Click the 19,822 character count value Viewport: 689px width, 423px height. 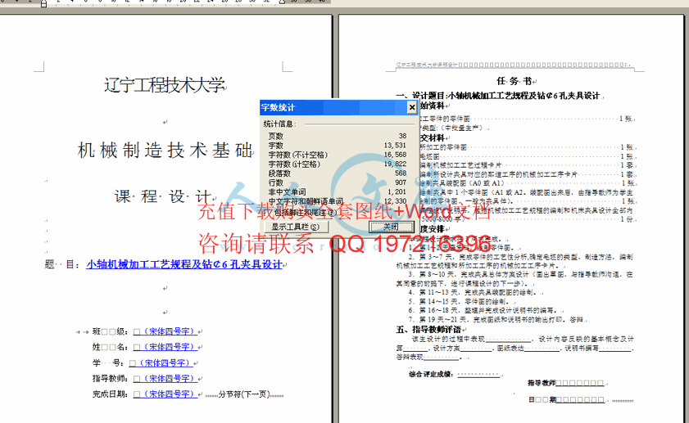point(395,164)
